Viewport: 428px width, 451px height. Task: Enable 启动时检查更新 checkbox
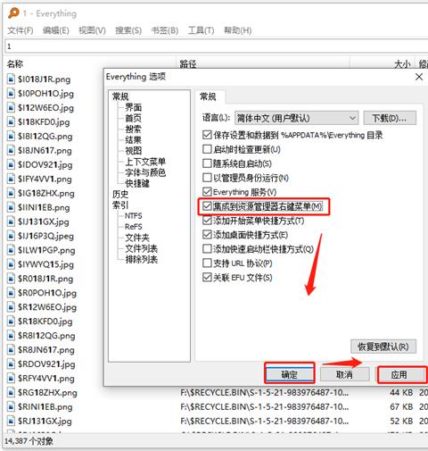207,149
